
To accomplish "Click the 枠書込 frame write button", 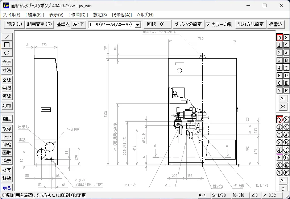I will pyautogui.click(x=275, y=24).
